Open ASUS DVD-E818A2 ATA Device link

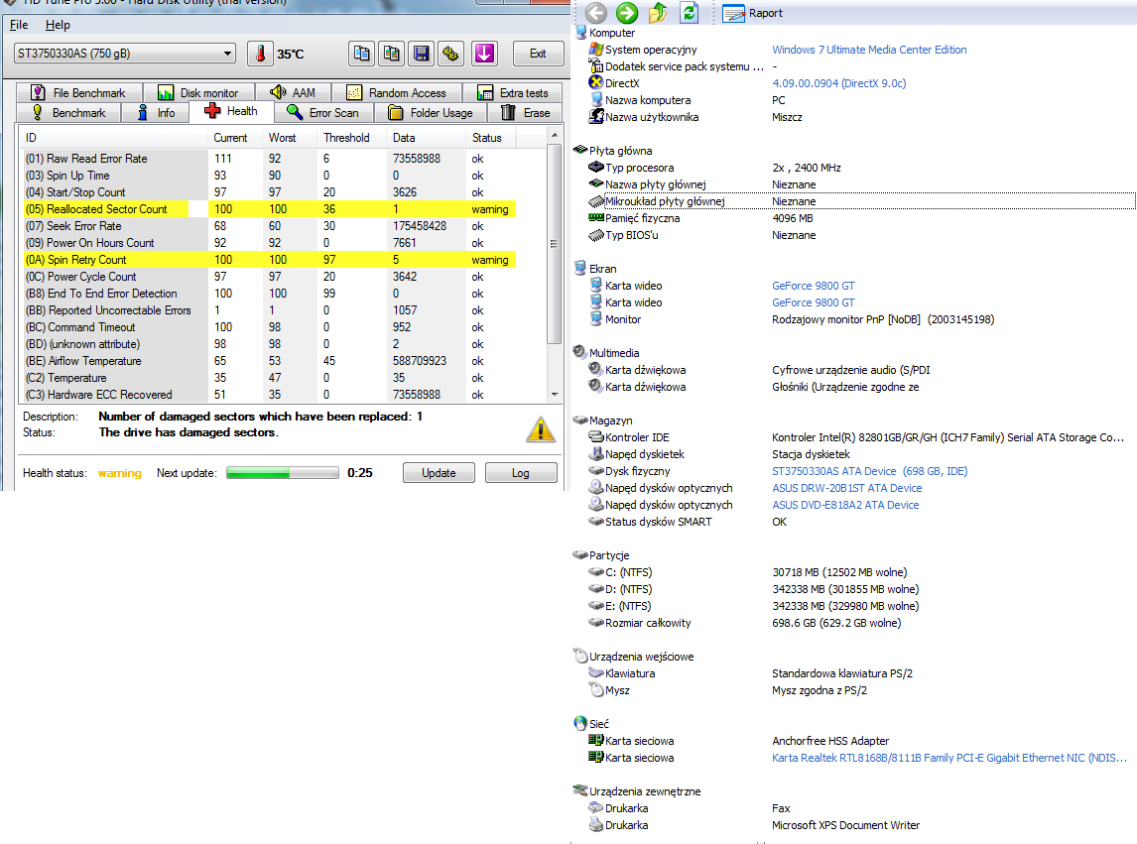tap(844, 506)
